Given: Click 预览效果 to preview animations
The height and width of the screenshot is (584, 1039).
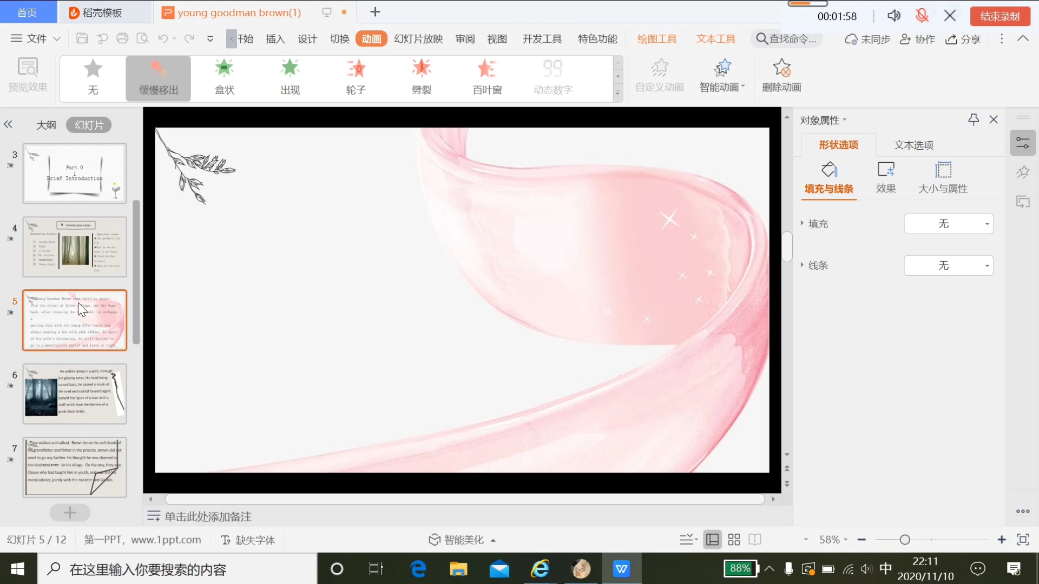Looking at the screenshot, I should [28, 76].
